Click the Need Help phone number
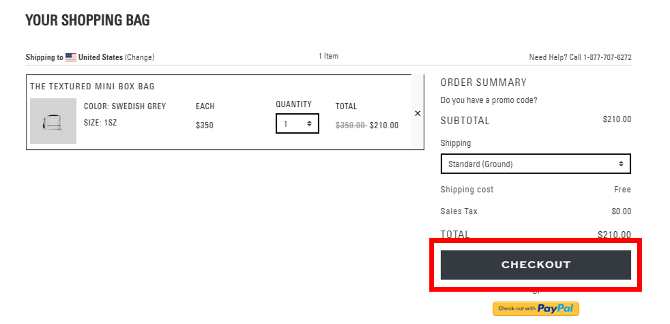This screenshot has height=324, width=670. click(607, 57)
